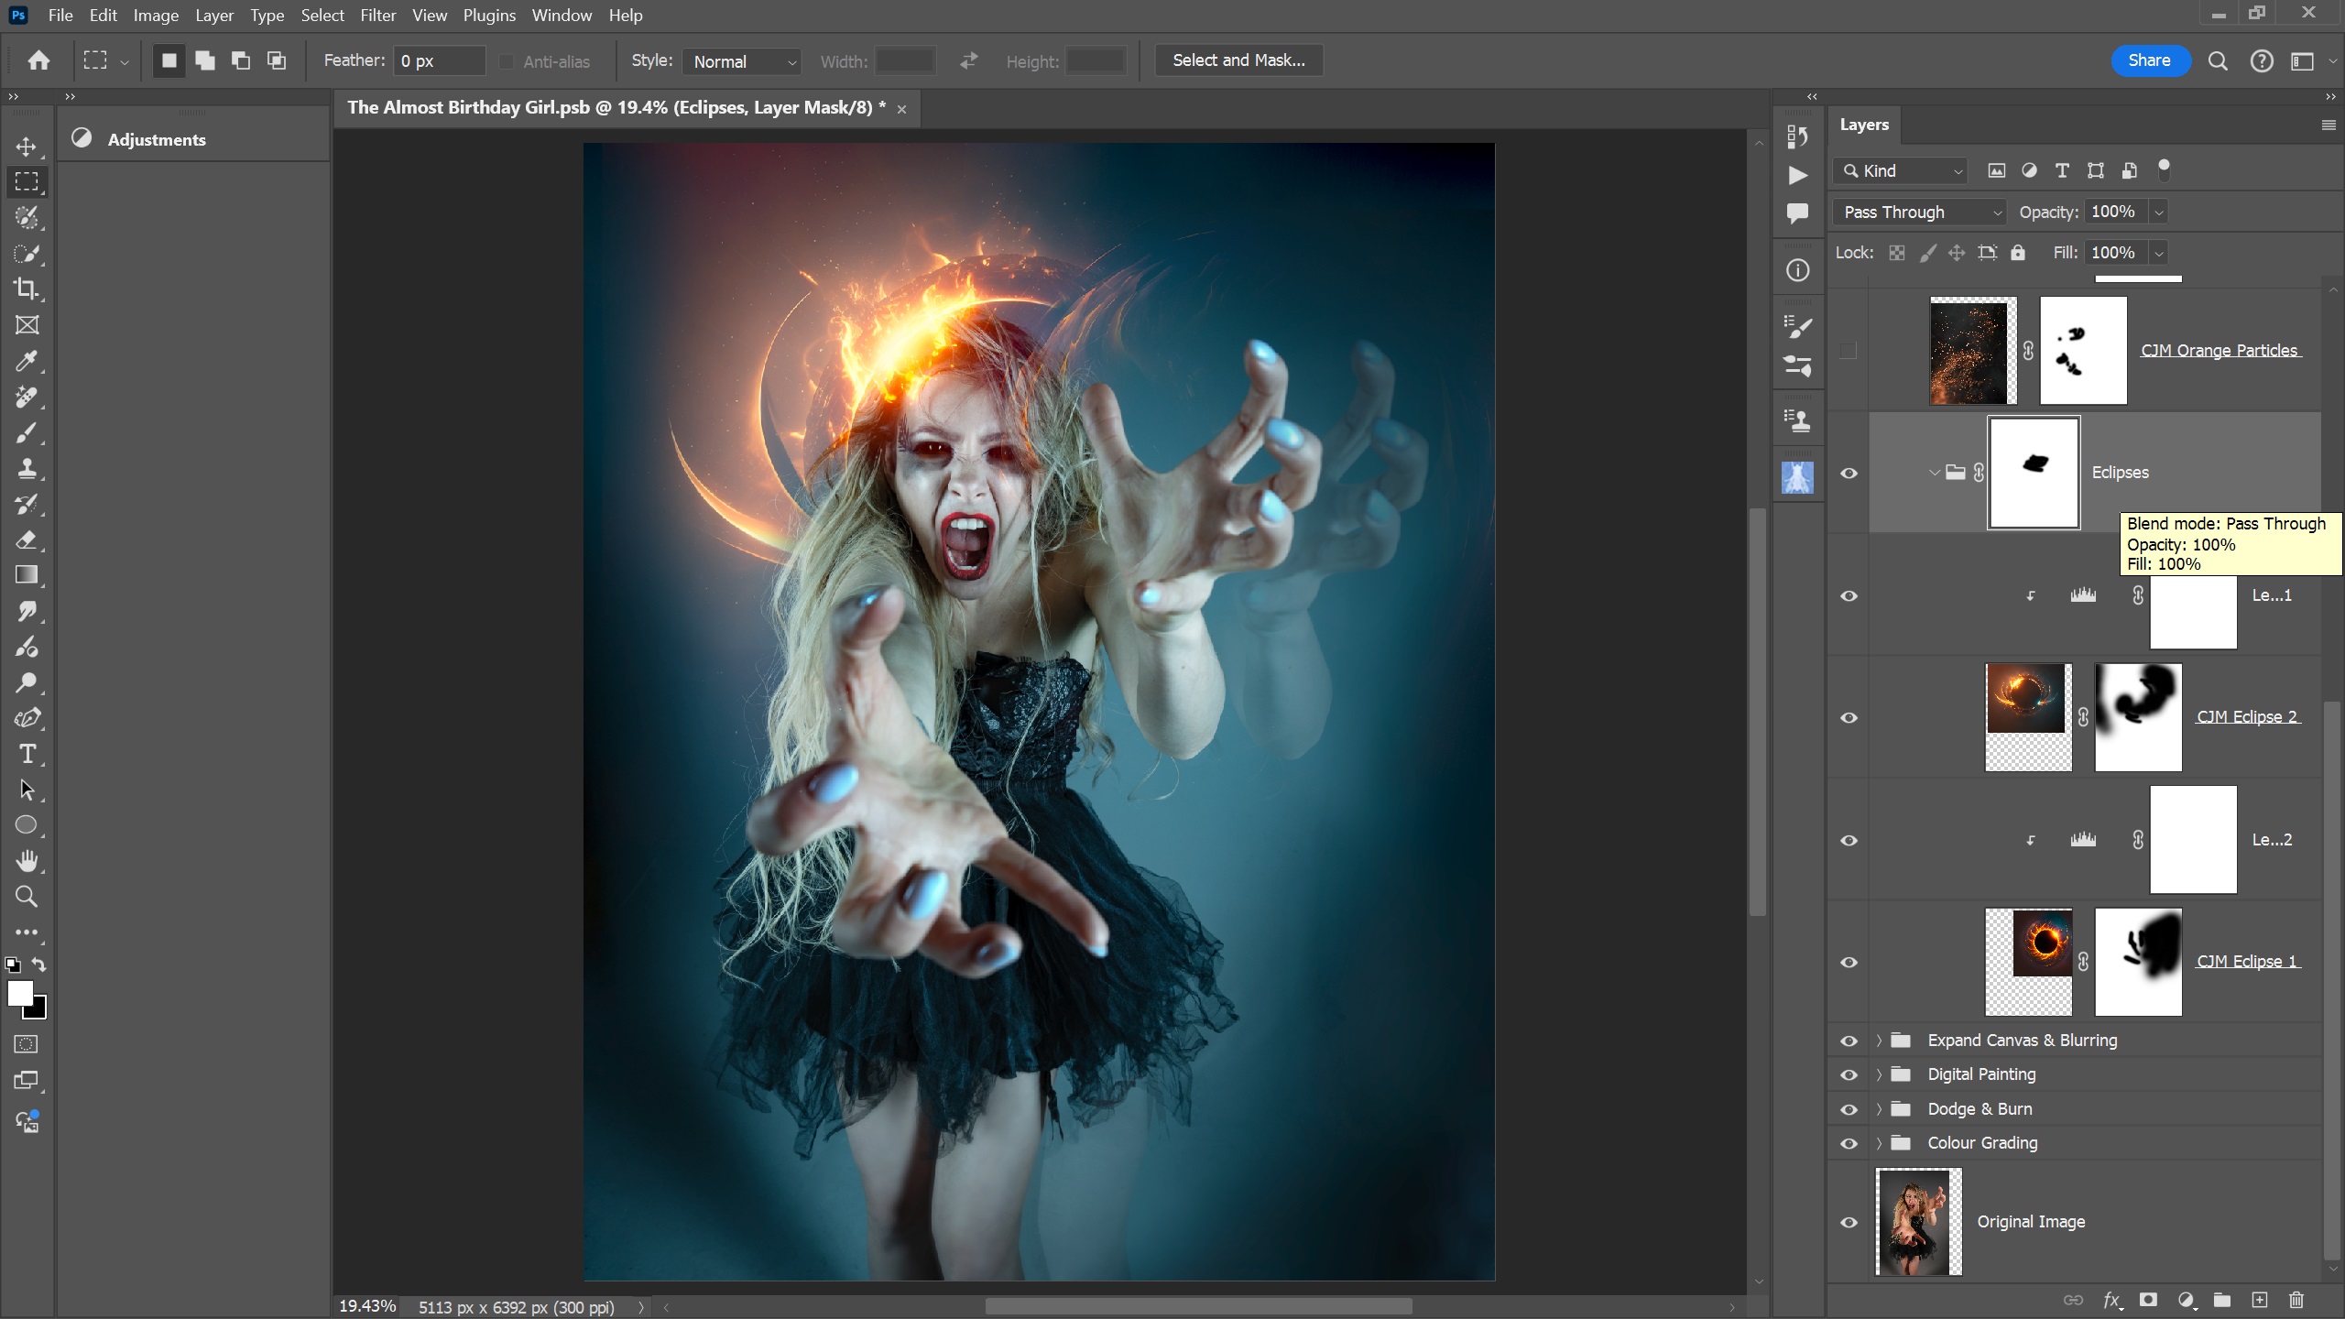The image size is (2345, 1319).
Task: Open the Style Normal dropdown
Action: pyautogui.click(x=742, y=61)
